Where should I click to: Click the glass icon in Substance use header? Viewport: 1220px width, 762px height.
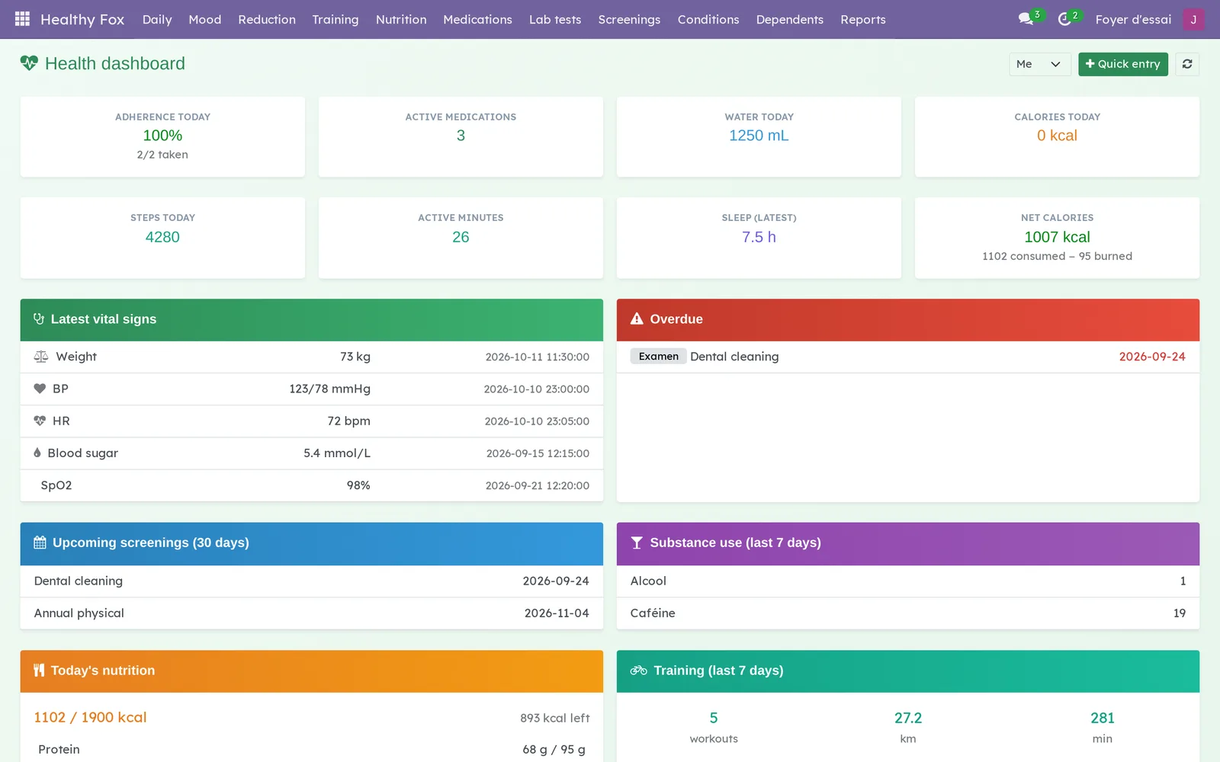(637, 543)
